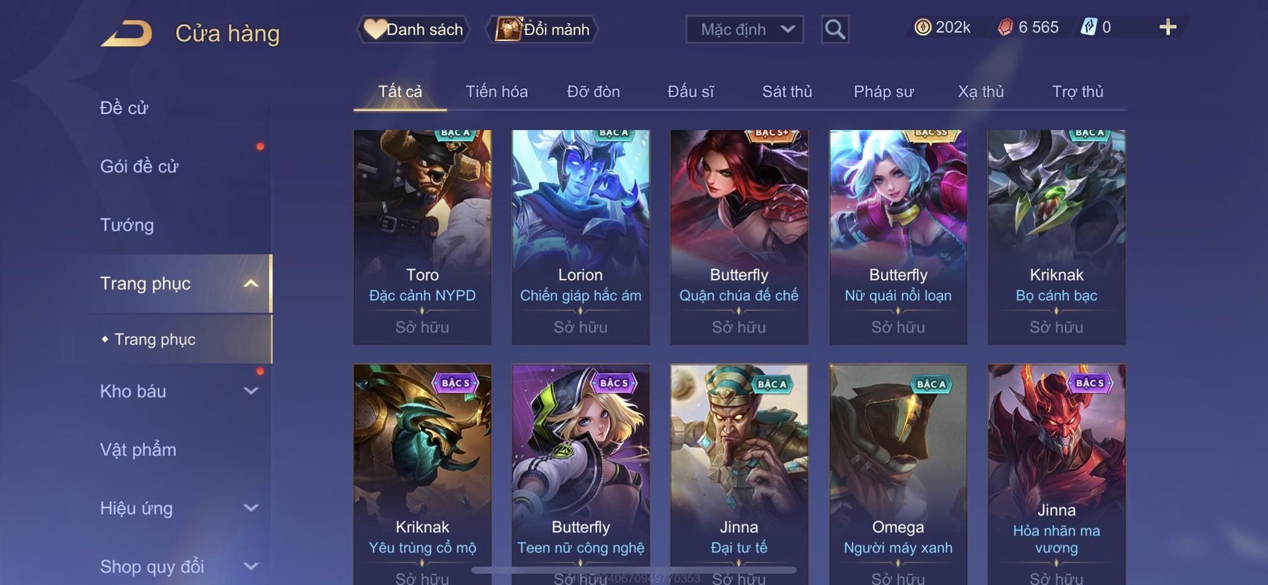
Task: Click the gold coin balance icon
Action: (x=923, y=27)
